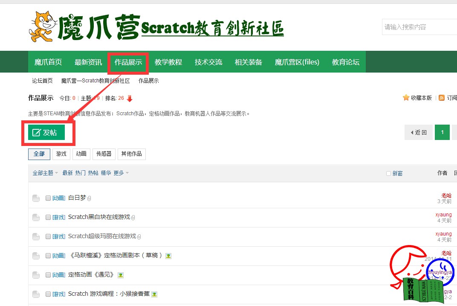Open the 白日梦 thread title
Screen dimensions: 457x306
point(77,198)
